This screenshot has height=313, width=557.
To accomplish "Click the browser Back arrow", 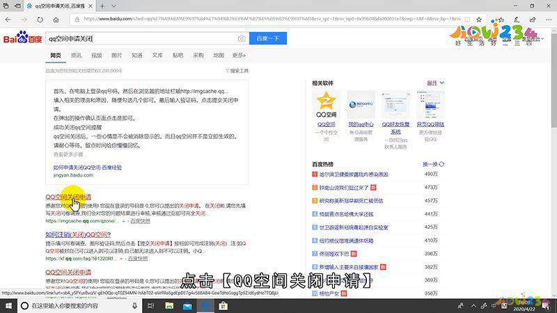I will (x=8, y=19).
